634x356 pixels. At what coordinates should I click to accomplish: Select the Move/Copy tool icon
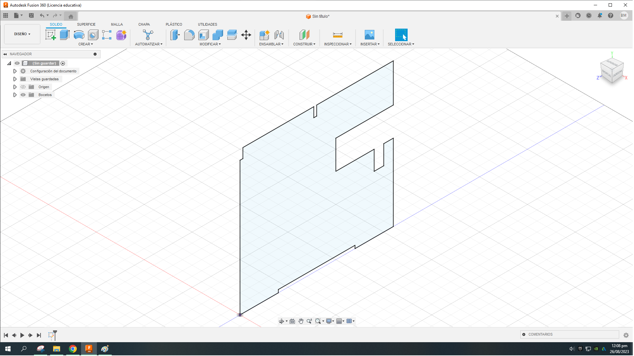pyautogui.click(x=246, y=35)
